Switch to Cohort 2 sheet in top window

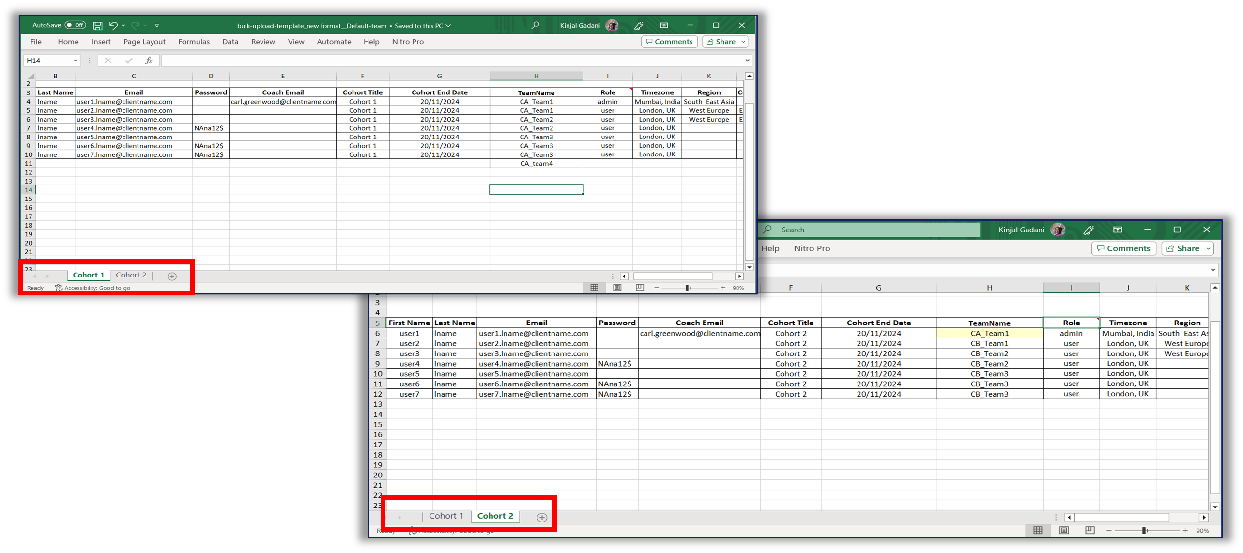(131, 275)
